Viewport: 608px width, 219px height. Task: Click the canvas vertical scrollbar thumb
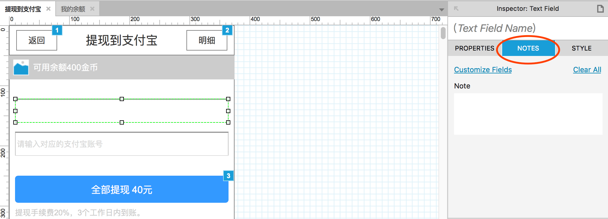pos(443,33)
